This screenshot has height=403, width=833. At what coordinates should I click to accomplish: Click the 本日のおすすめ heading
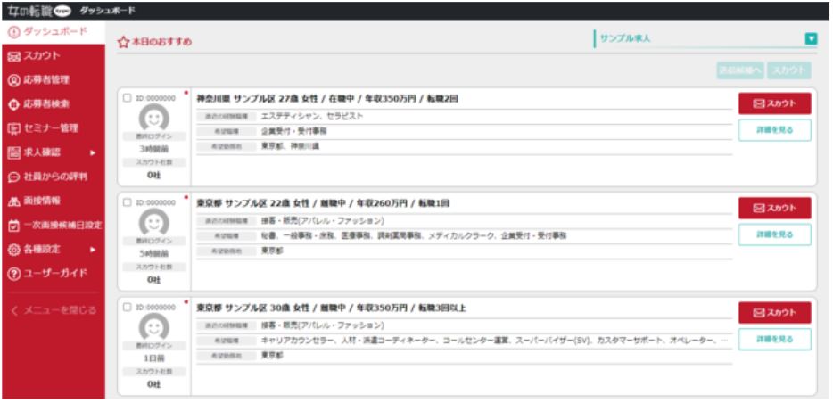point(162,42)
